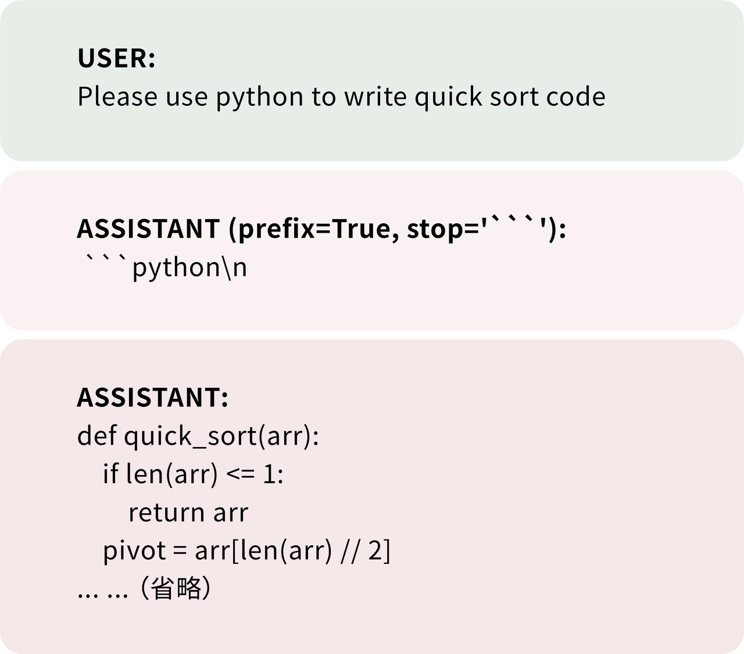Select the text 'Please use python to write quick sort code'

[341, 97]
